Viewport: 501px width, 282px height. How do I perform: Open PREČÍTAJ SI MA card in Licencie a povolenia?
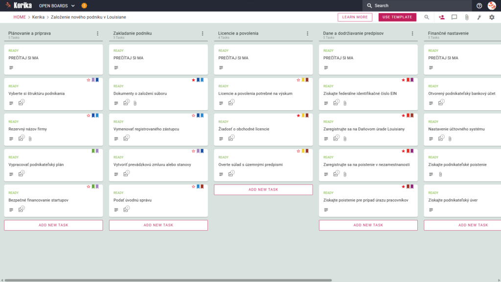(263, 59)
